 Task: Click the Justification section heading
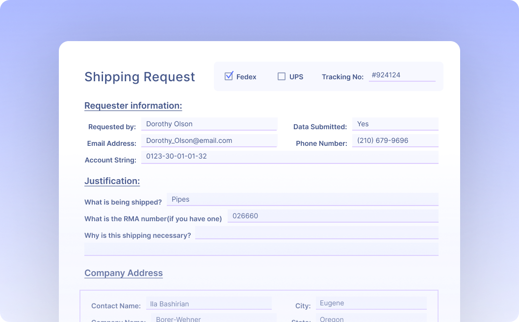[x=112, y=181]
